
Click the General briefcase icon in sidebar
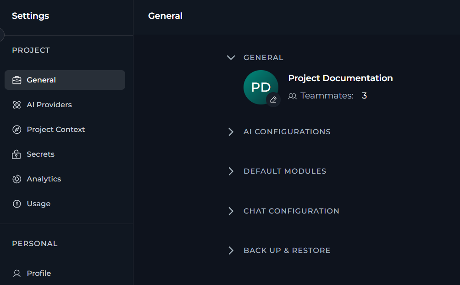[x=17, y=80]
